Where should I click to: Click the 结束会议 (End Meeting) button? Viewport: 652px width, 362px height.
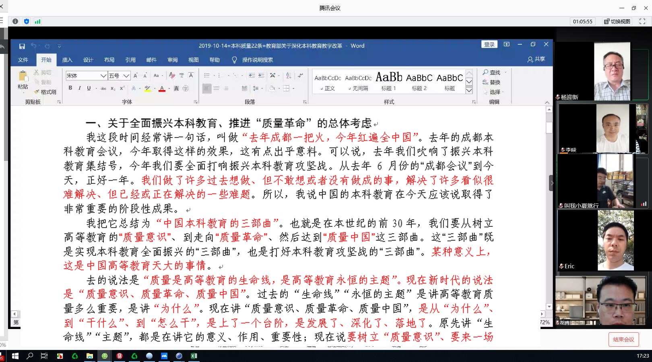(x=623, y=339)
